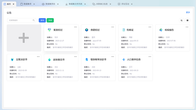This screenshot has height=110, width=196.
Task: Expand the three-dot menu on 传唤证 card
Action: pyautogui.click(x=150, y=27)
